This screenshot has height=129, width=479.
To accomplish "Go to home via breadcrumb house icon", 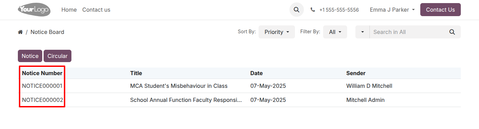I will coord(20,32).
